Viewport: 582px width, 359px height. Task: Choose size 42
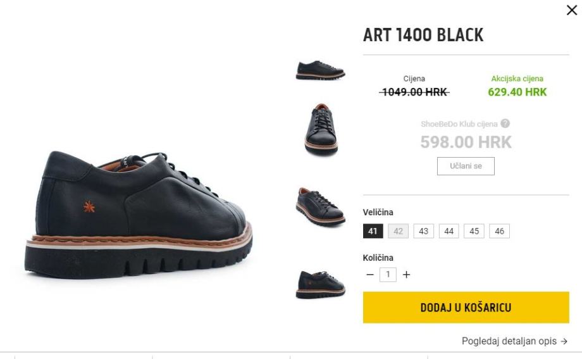[x=399, y=231]
